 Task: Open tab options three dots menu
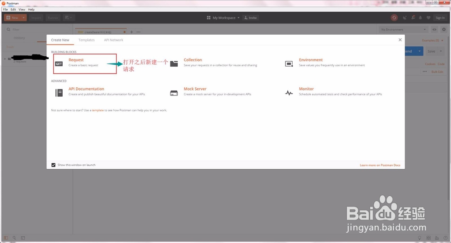tap(138, 32)
